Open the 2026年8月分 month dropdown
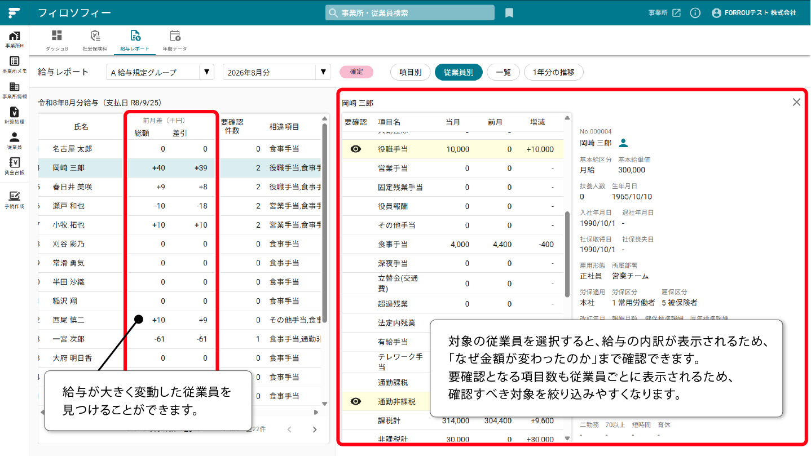Image resolution: width=811 pixels, height=456 pixels. 276,72
